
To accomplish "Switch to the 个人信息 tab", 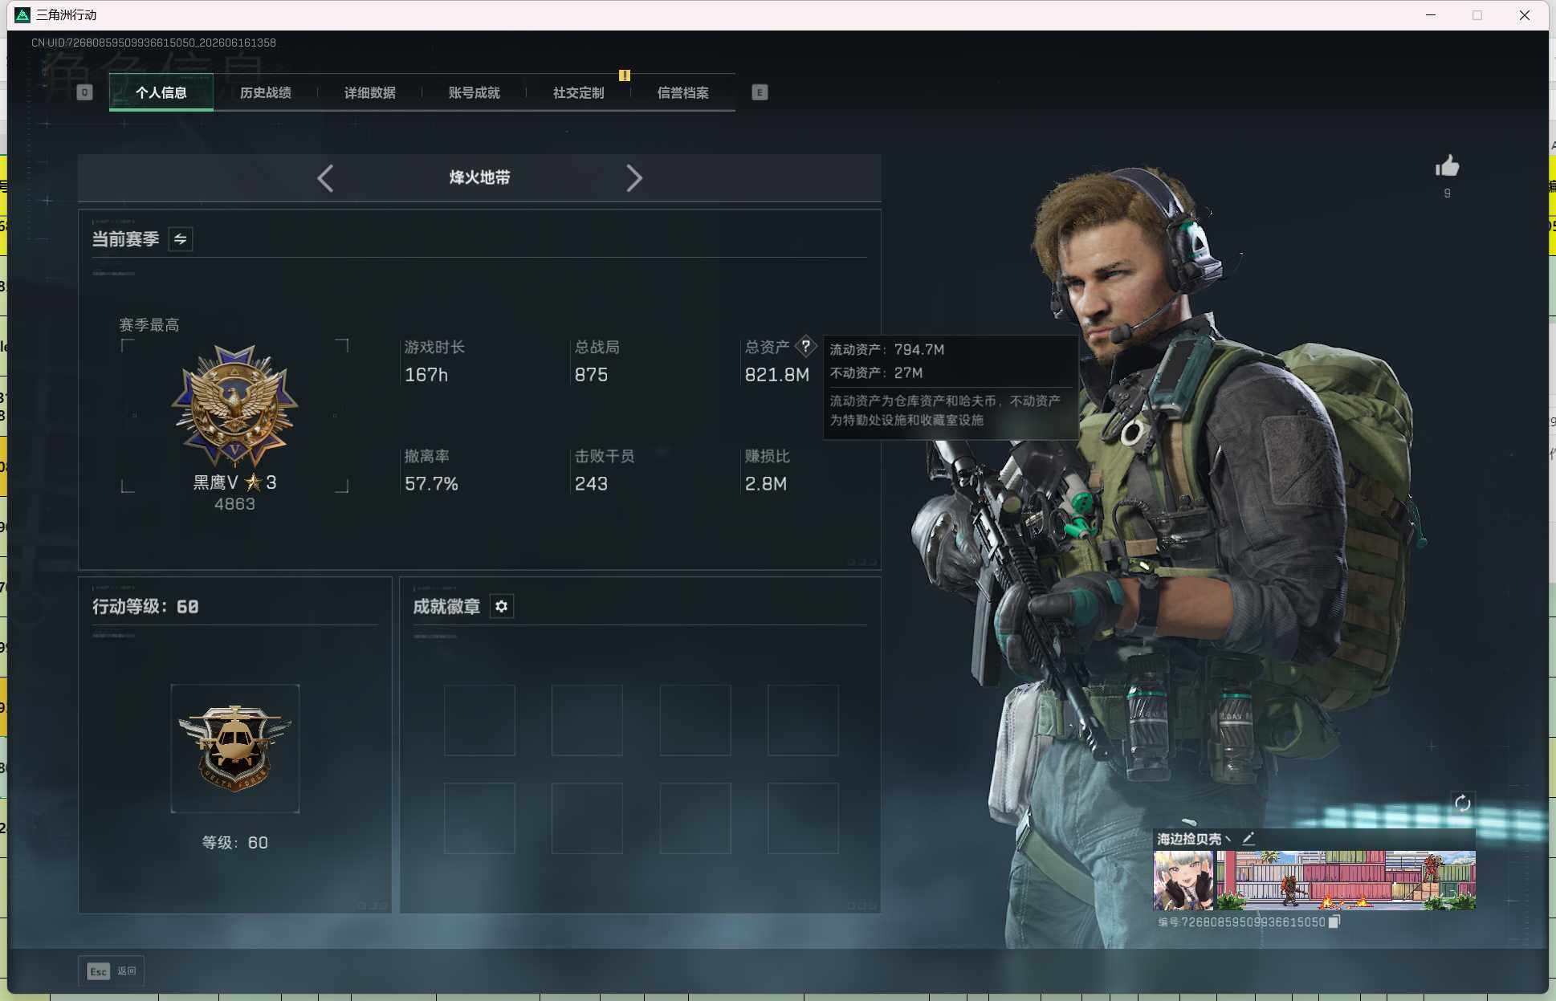I will (161, 92).
